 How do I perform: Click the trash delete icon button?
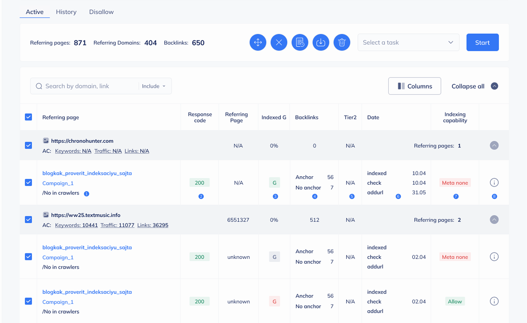pos(342,42)
